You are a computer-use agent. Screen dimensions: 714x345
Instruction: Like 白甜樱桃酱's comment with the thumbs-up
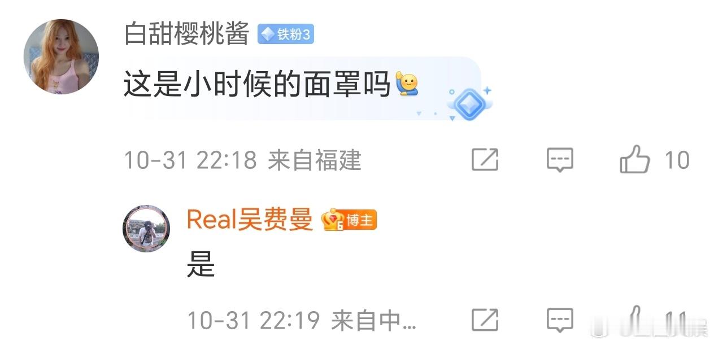tap(635, 159)
